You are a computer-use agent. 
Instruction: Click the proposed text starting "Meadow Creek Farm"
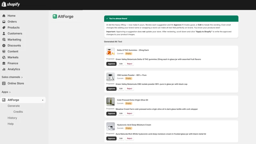tap(156, 109)
